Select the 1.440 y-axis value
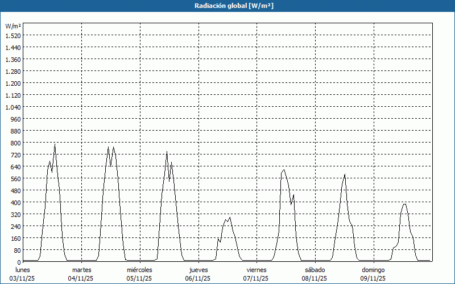 coord(13,48)
